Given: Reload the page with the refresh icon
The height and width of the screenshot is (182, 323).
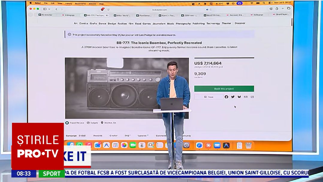Looking at the screenshot, I should tap(211, 10).
